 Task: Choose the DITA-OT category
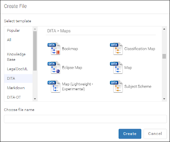pyautogui.click(x=14, y=97)
